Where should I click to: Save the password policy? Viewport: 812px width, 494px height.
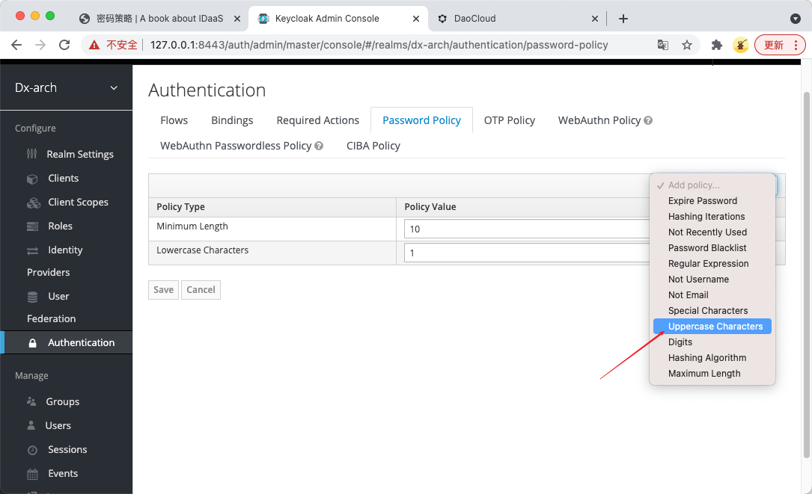163,290
